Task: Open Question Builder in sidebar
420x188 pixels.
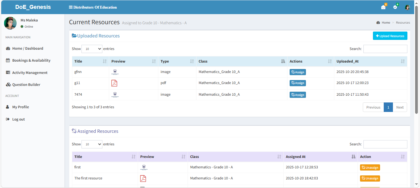Action: 26,85
